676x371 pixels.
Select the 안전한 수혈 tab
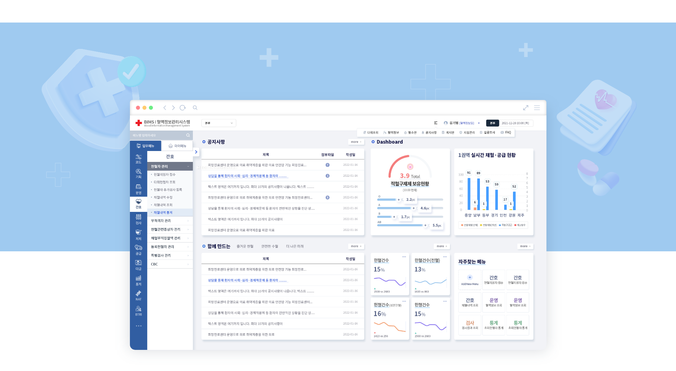[x=270, y=246]
